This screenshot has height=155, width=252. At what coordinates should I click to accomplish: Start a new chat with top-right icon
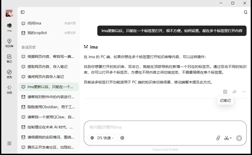(246, 12)
